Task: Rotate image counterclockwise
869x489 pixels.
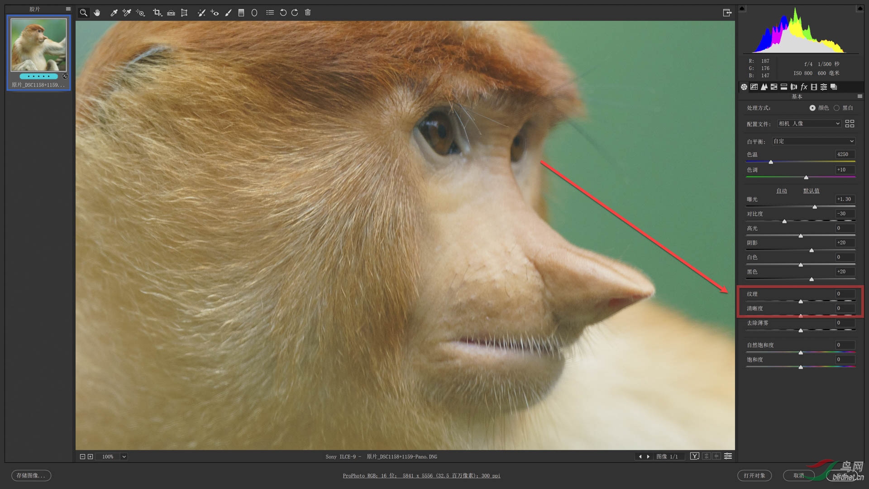Action: pyautogui.click(x=283, y=13)
